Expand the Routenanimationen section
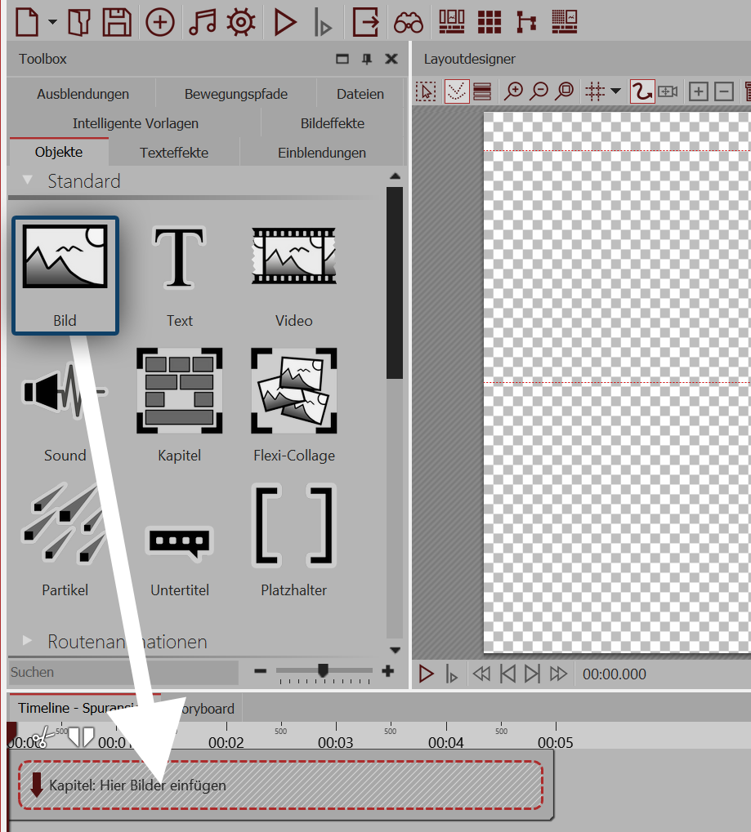 click(x=29, y=642)
